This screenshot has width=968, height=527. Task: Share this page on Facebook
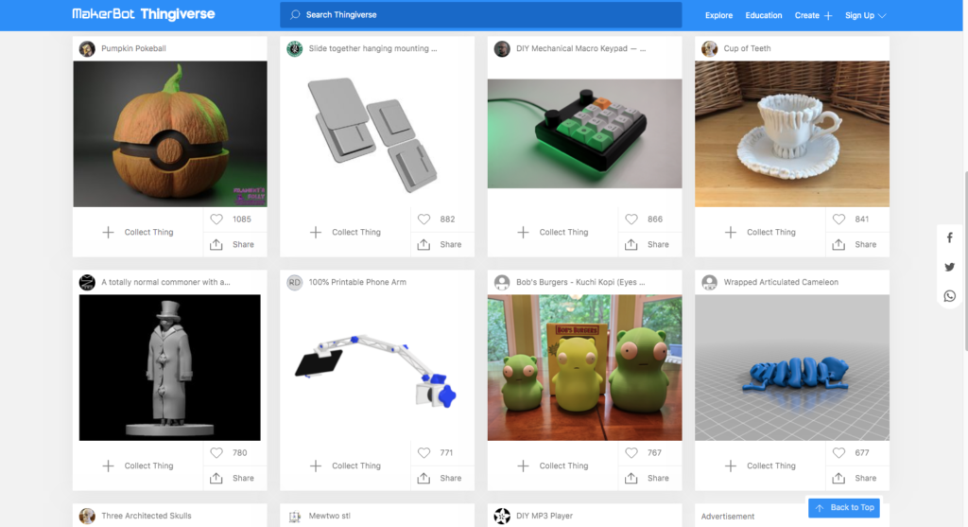click(950, 238)
